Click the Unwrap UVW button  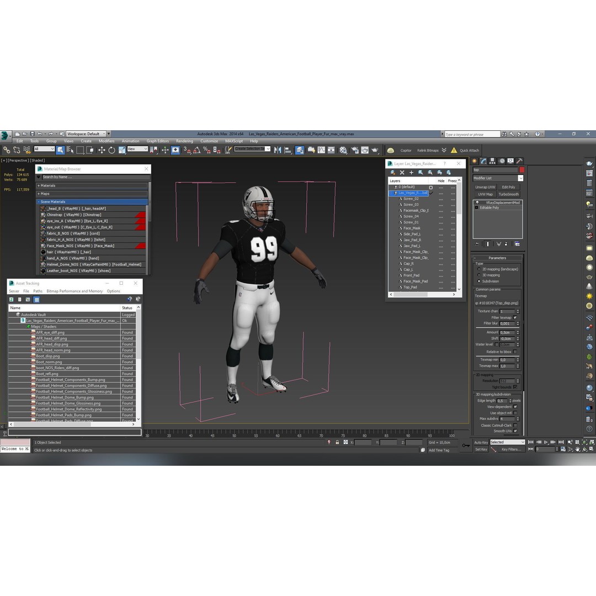(x=485, y=187)
